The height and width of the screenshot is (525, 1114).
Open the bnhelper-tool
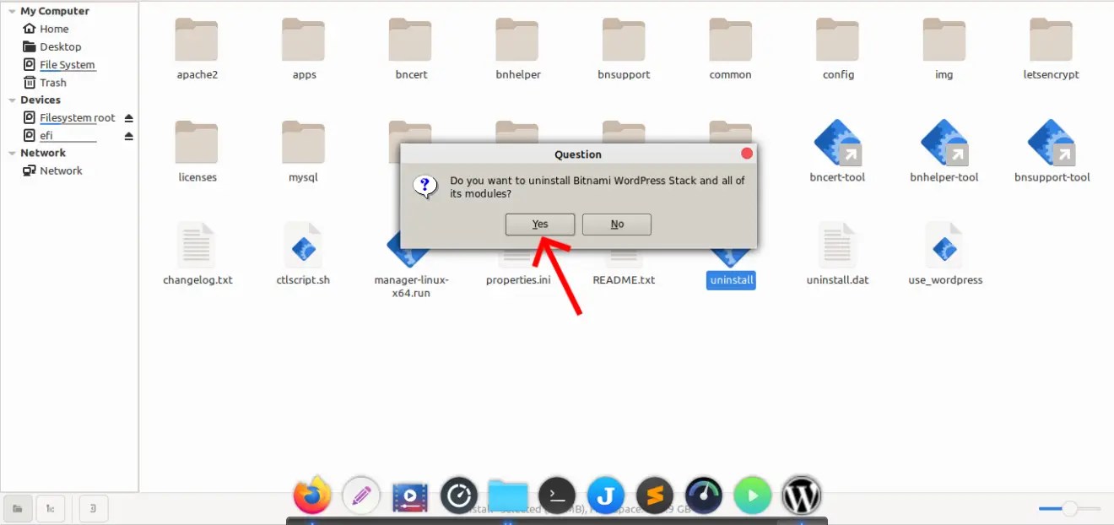pyautogui.click(x=943, y=143)
